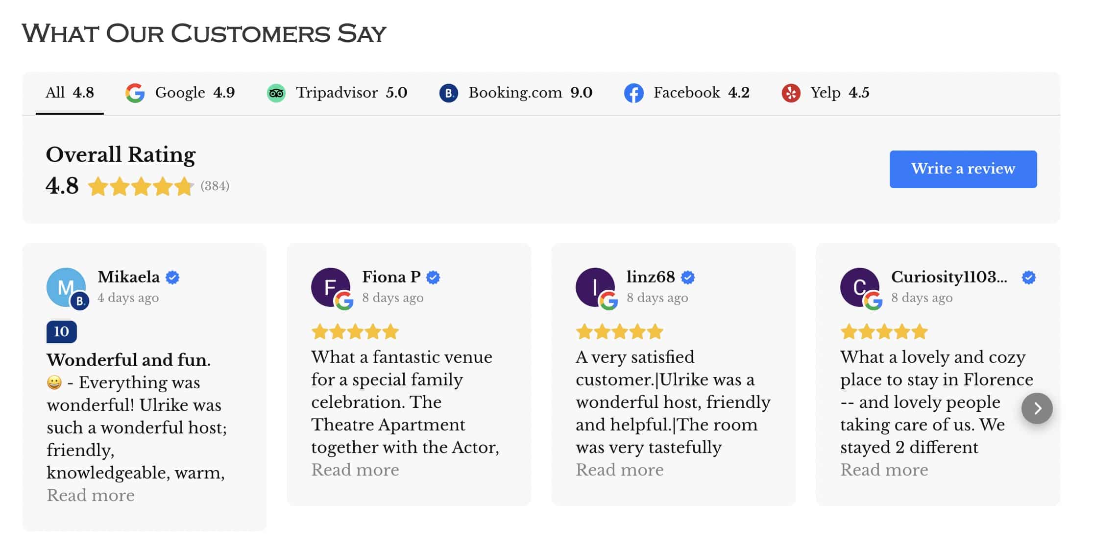Click Fiona P's avatar icon

pos(331,287)
